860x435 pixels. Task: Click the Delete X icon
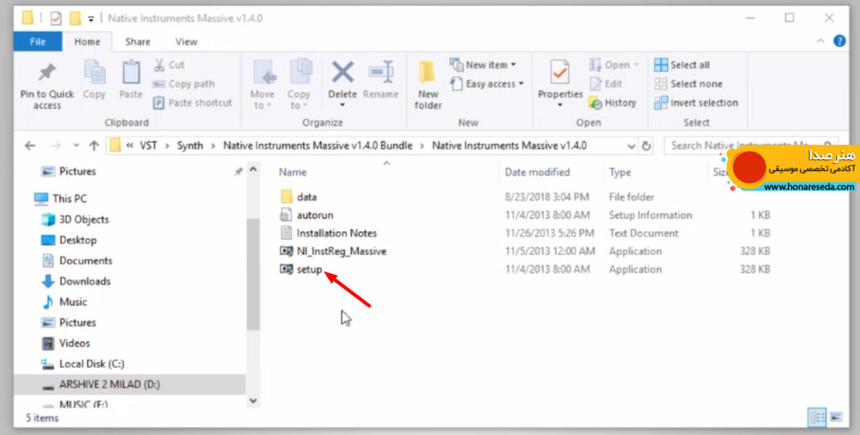click(343, 72)
